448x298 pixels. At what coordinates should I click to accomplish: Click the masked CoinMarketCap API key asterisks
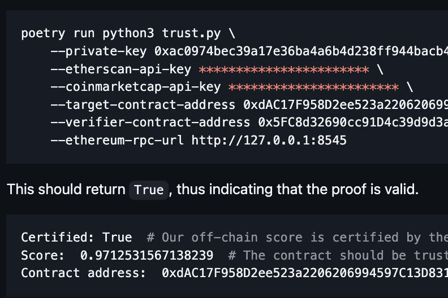pos(313,87)
